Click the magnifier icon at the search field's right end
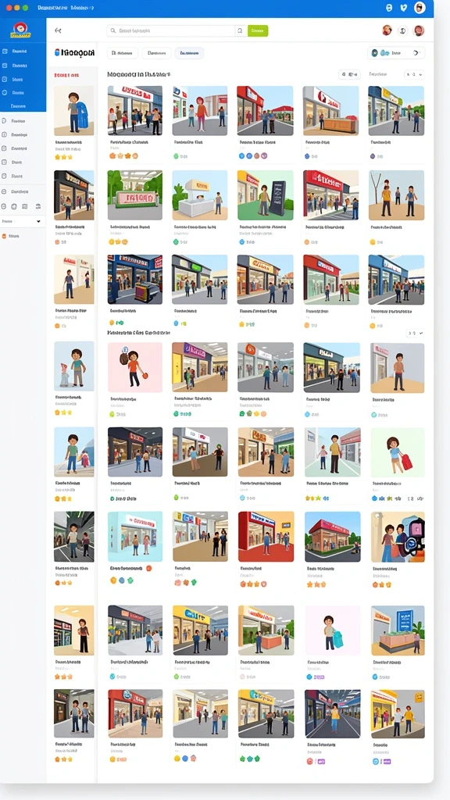This screenshot has width=450, height=800. 241,30
